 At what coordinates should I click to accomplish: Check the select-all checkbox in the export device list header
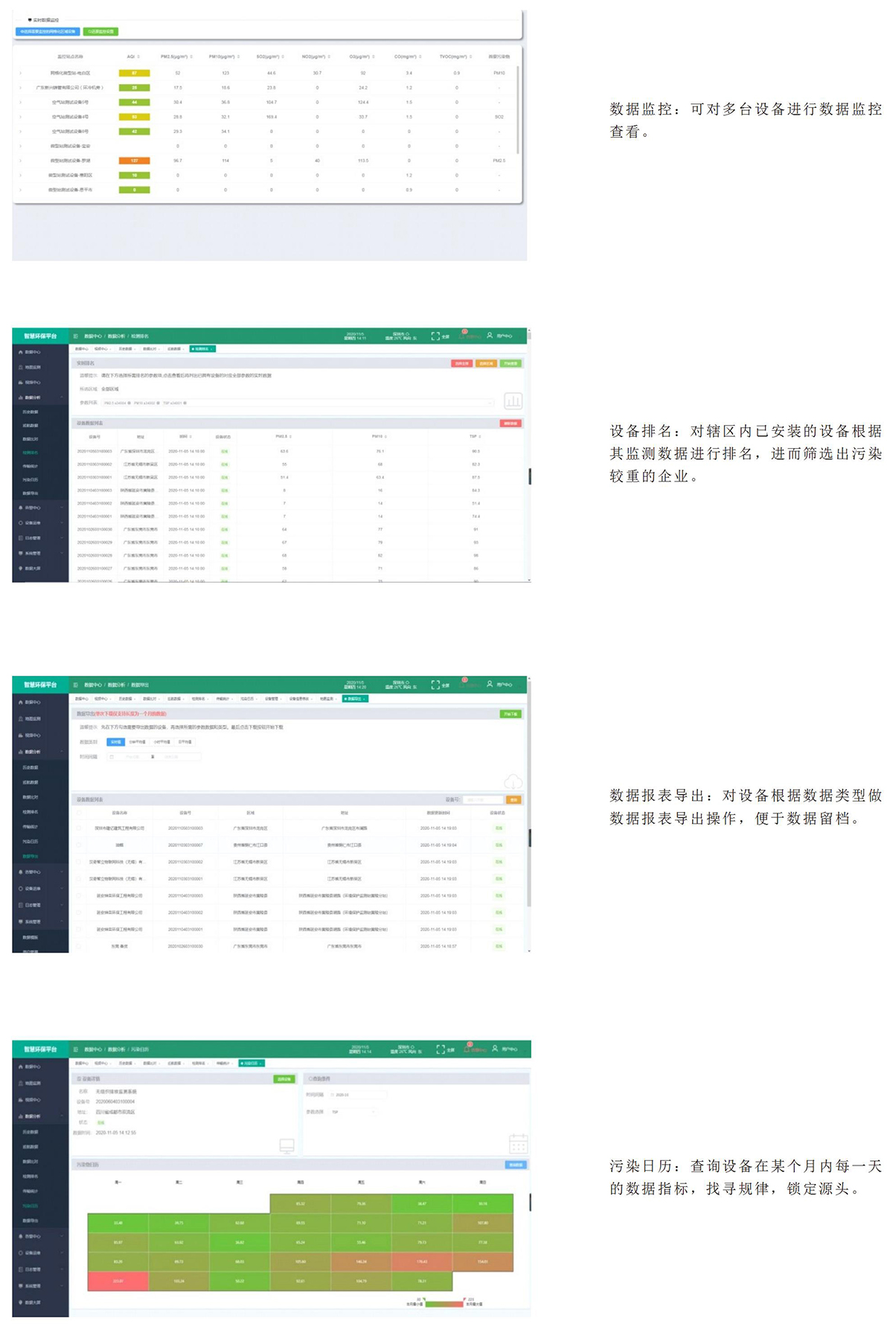(80, 813)
